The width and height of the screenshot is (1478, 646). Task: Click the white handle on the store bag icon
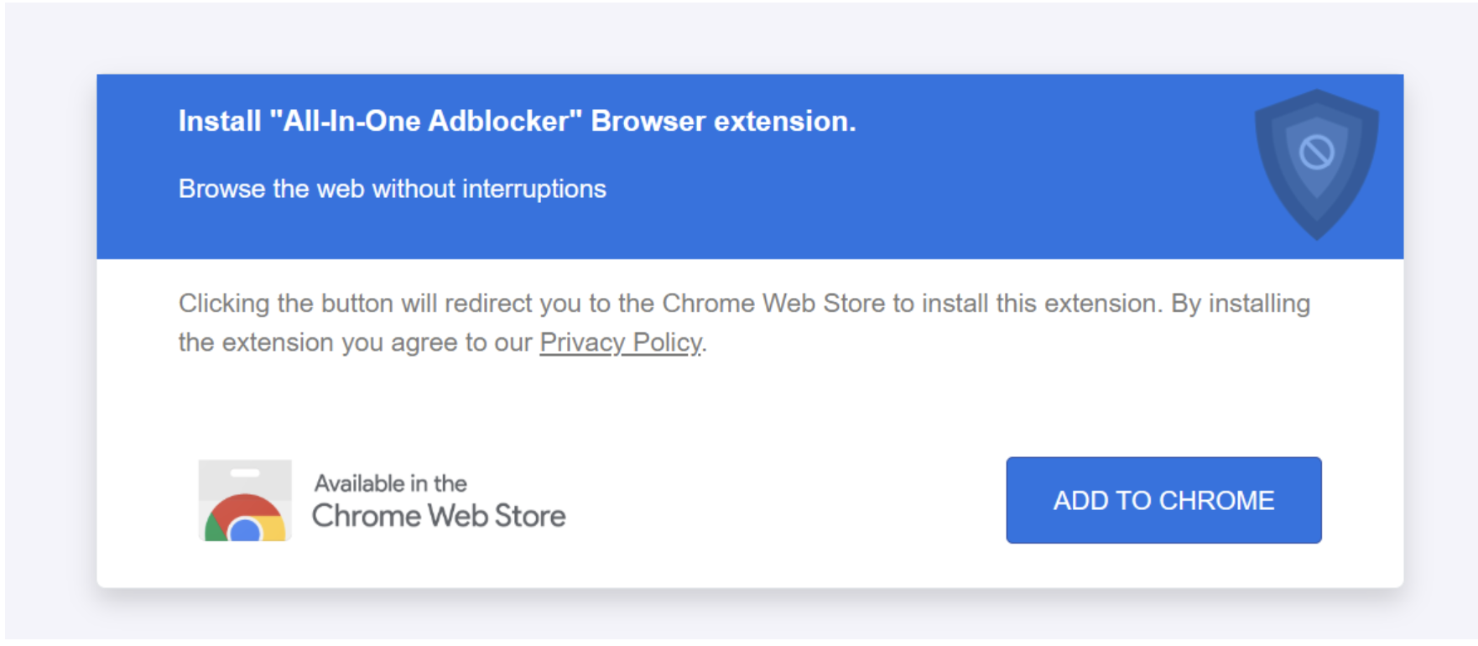tap(245, 472)
